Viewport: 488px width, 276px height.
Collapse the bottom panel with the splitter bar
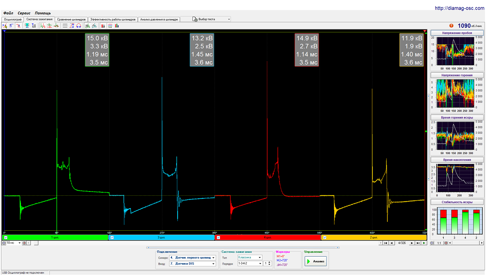243,247
